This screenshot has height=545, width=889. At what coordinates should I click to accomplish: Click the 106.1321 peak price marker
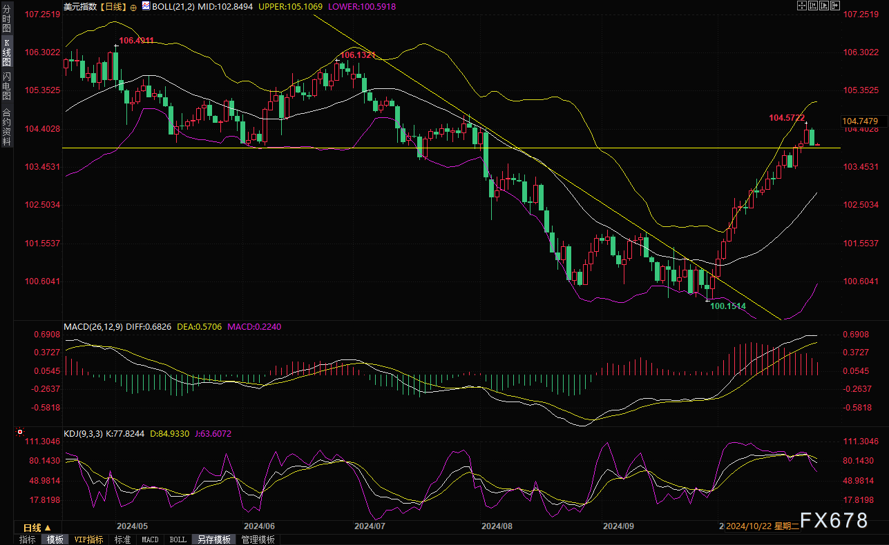coord(358,54)
